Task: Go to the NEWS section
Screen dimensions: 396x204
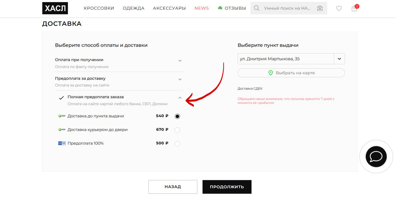Action: coord(202,8)
